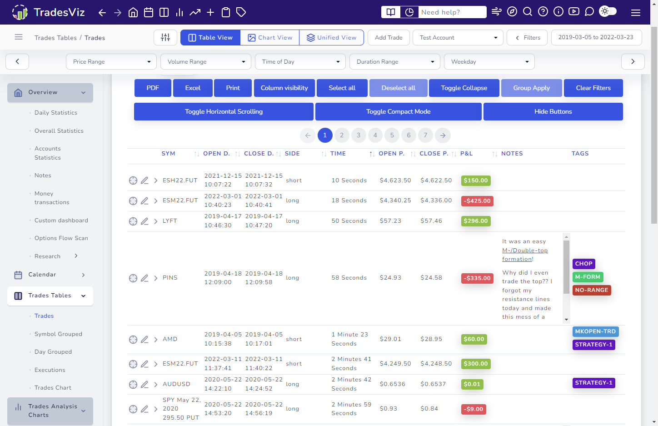The height and width of the screenshot is (426, 658).
Task: Slide filter bar right with the arrow button
Action: click(633, 61)
